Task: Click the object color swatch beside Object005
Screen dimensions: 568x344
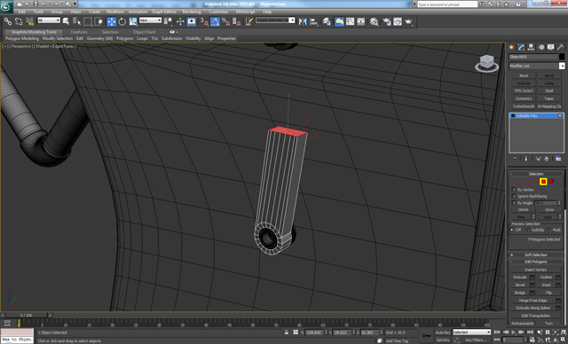Action: (x=562, y=57)
